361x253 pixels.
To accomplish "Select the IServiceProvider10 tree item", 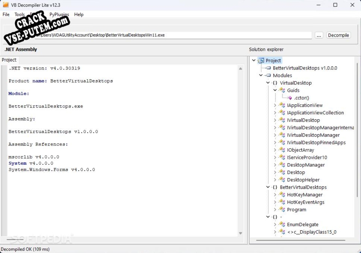I will point(307,157).
